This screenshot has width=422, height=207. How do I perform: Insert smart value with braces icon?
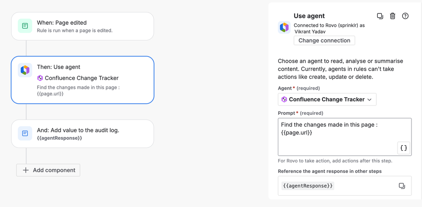tap(403, 148)
